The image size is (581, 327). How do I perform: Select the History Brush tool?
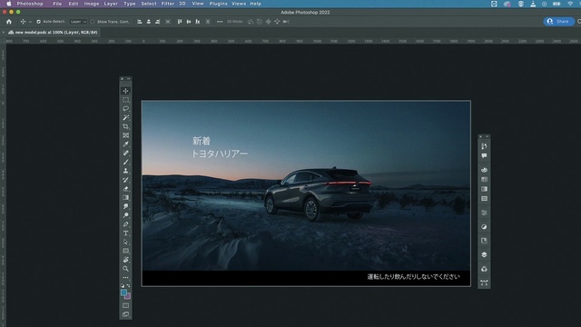click(125, 180)
